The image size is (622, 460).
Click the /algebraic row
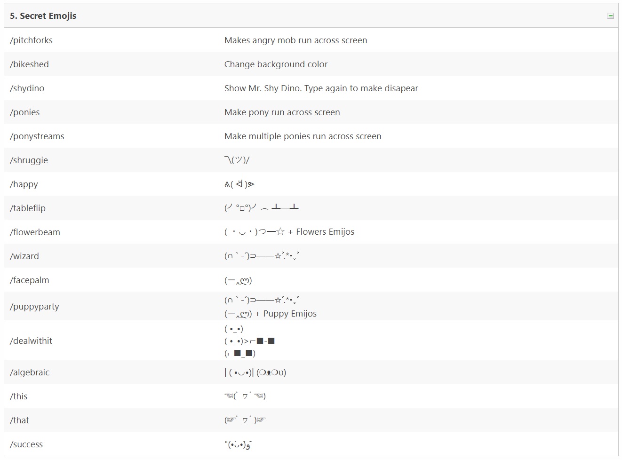click(30, 372)
